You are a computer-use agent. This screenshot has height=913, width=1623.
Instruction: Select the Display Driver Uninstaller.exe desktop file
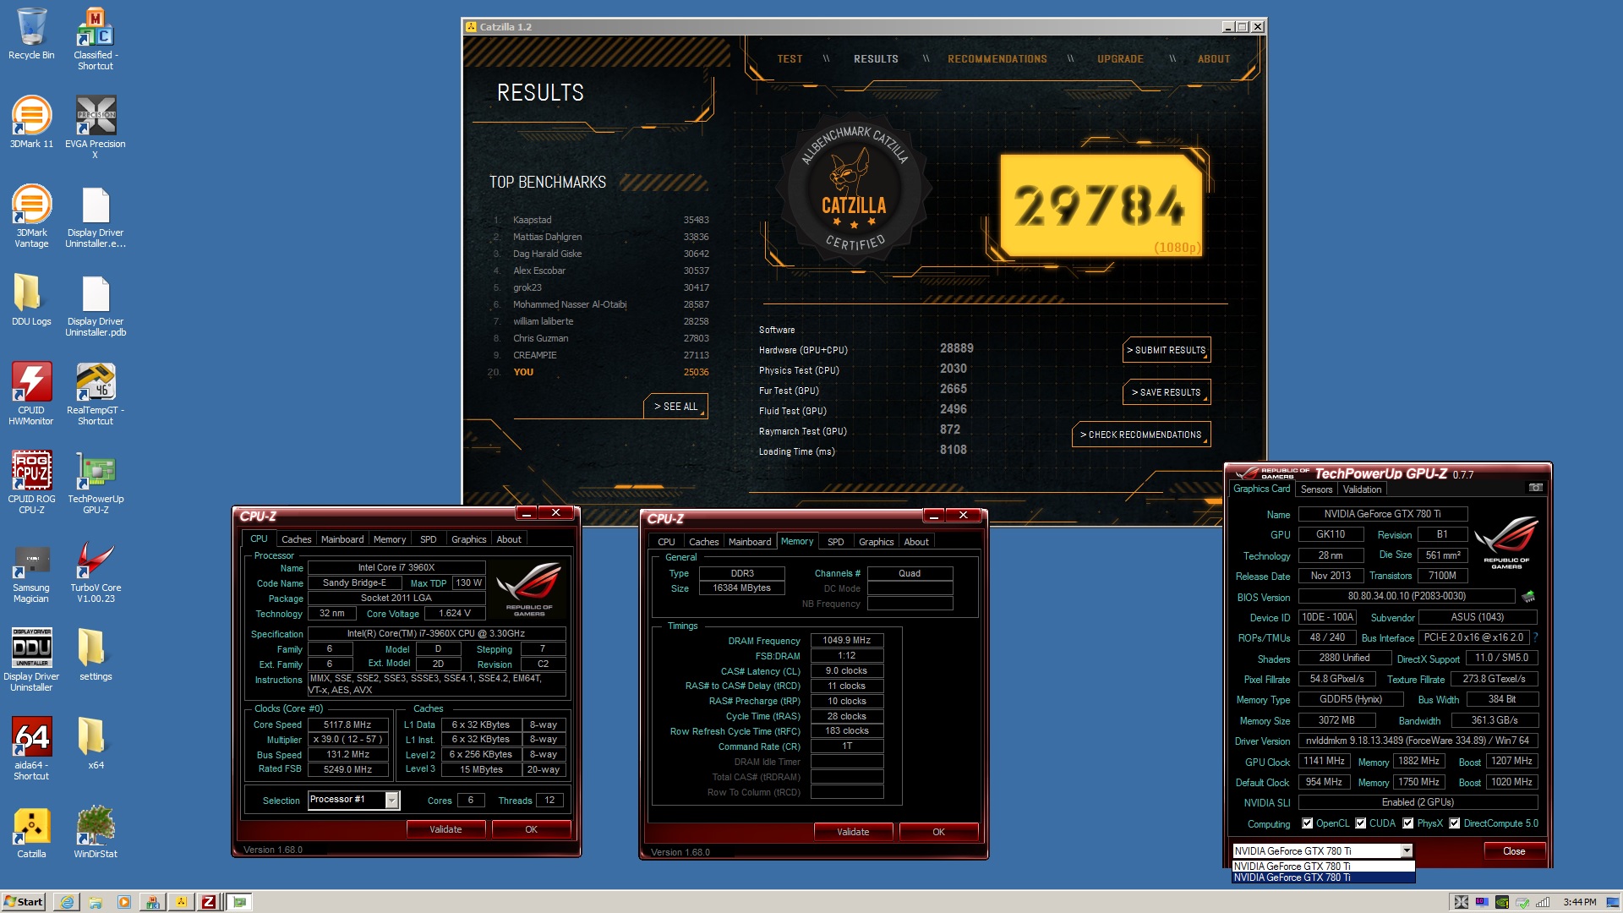coord(96,216)
